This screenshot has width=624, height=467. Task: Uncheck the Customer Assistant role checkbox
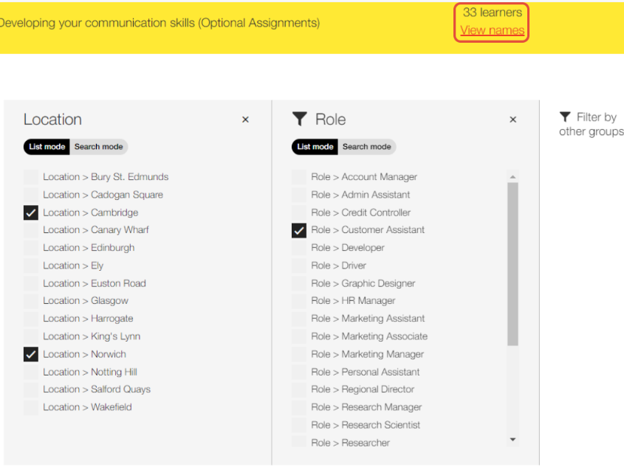tap(299, 230)
